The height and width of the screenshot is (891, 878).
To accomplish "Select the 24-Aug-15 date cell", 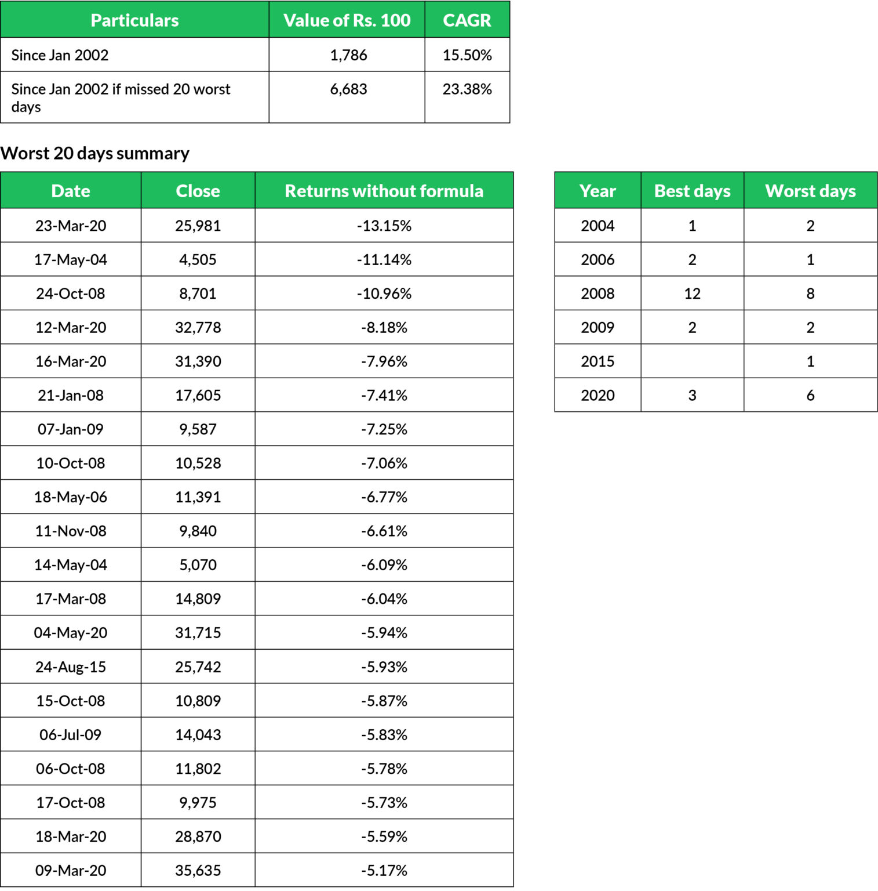I will tap(71, 667).
